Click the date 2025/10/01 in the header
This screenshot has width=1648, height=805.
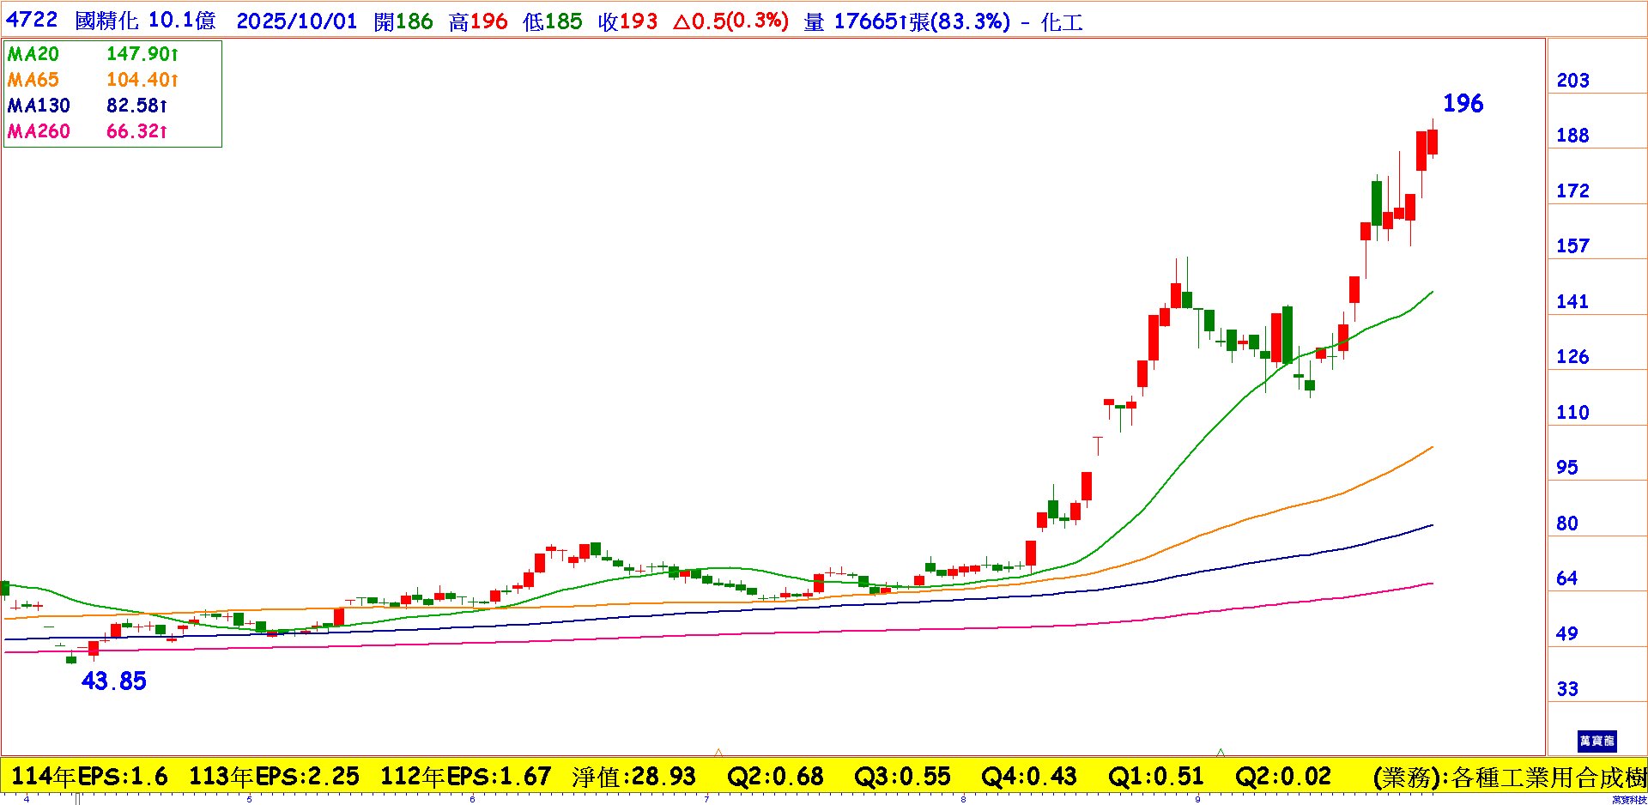click(x=296, y=21)
